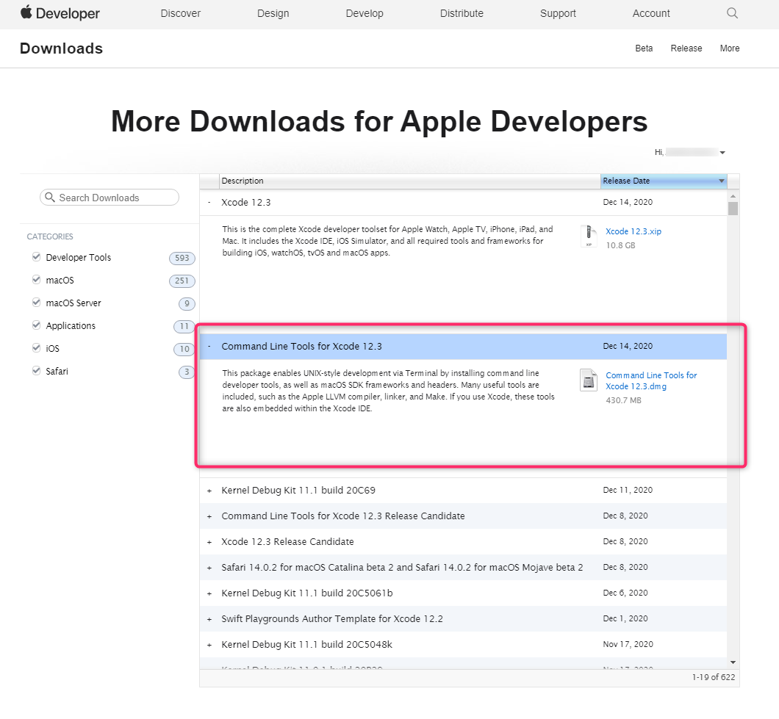The height and width of the screenshot is (719, 779).
Task: Click the Xcode 12.3 Release Candidate title
Action: click(287, 542)
